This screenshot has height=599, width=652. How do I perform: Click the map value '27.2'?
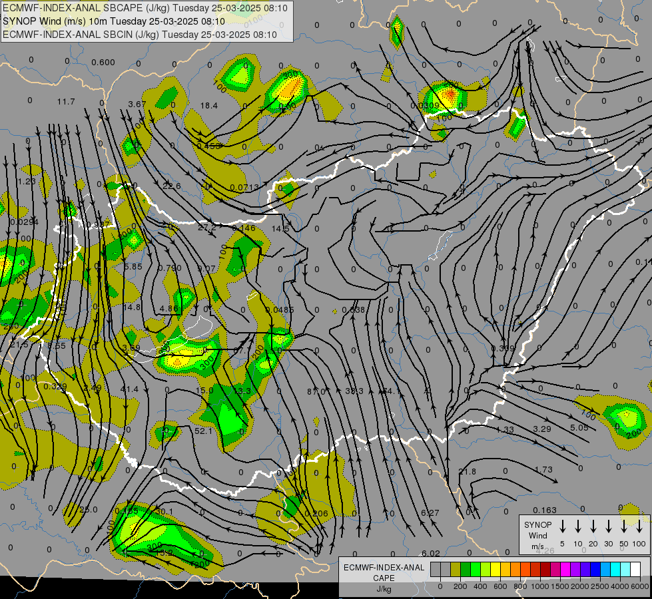(x=207, y=228)
